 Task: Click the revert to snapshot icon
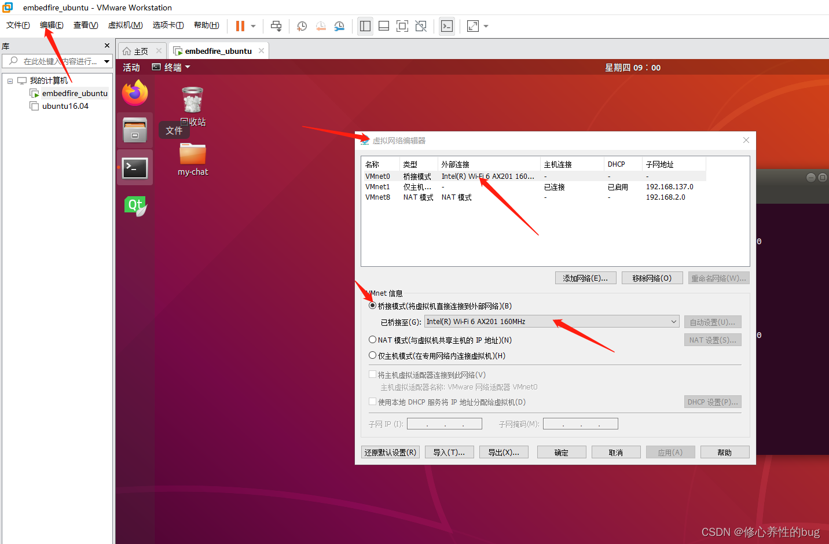point(321,26)
